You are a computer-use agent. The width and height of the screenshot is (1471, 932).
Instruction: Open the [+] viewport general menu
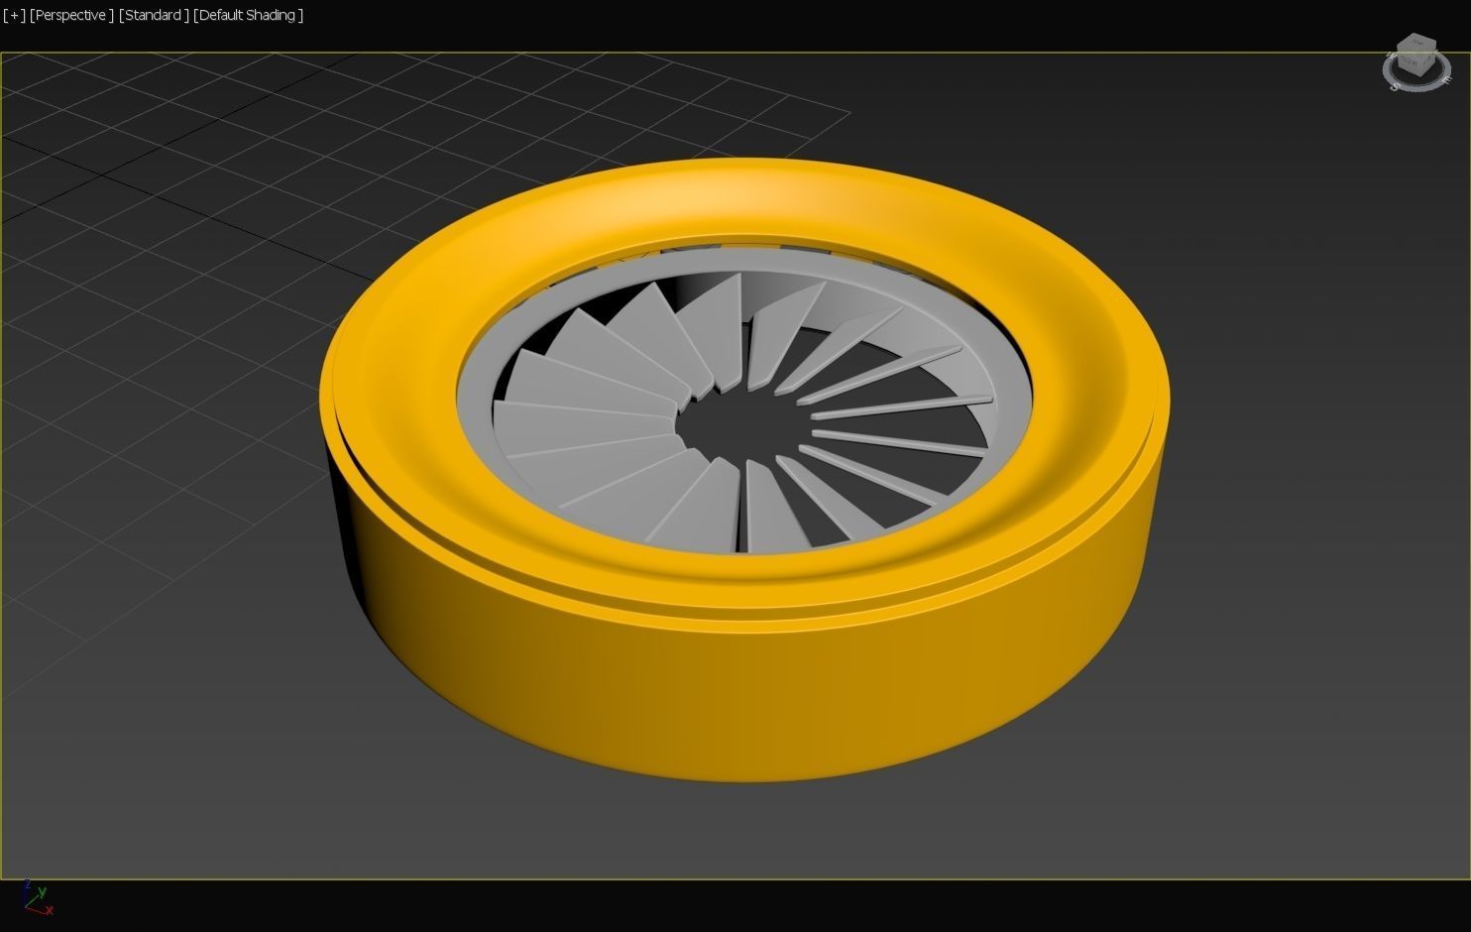pos(14,15)
